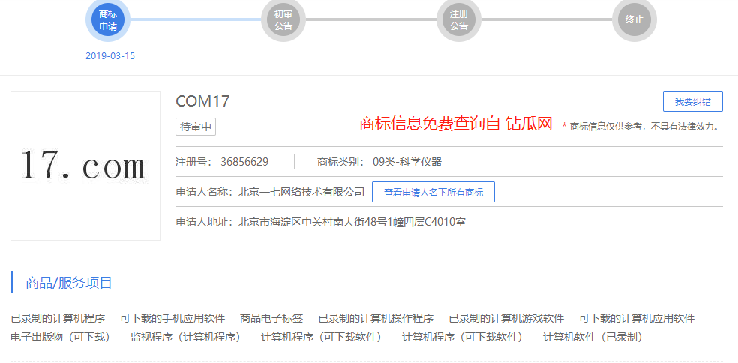Select applicant name 北京一七网络技术有限公司
This screenshot has height=363, width=738.
point(301,192)
